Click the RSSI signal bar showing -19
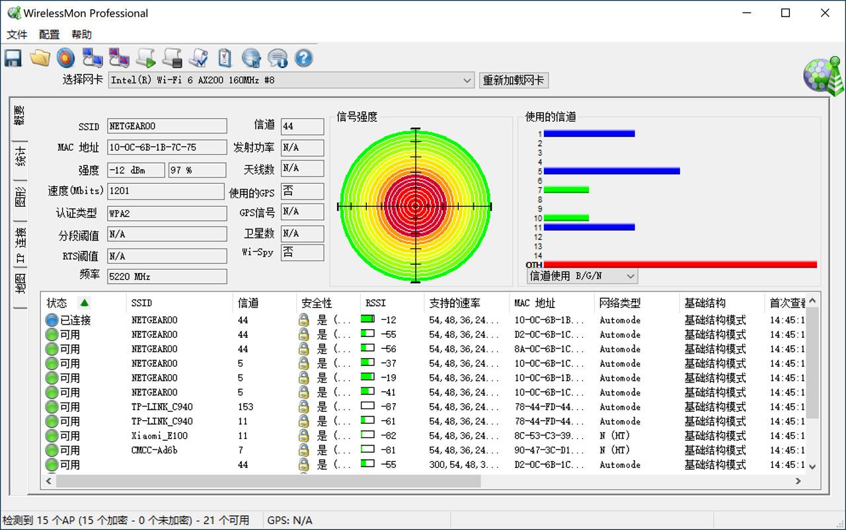Screen dimensions: 846x530 click(367, 377)
